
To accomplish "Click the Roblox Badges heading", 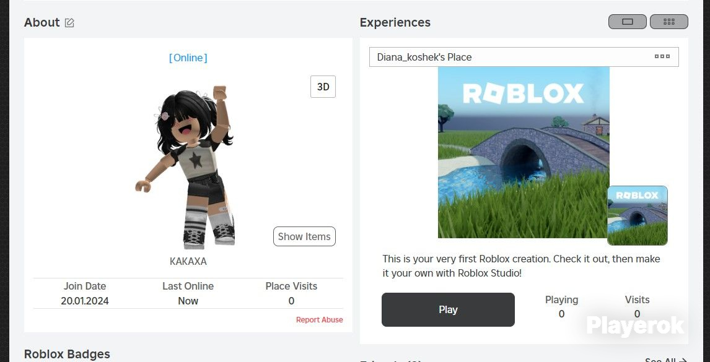I will (67, 354).
